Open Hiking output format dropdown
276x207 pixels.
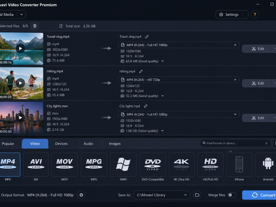coord(179,80)
